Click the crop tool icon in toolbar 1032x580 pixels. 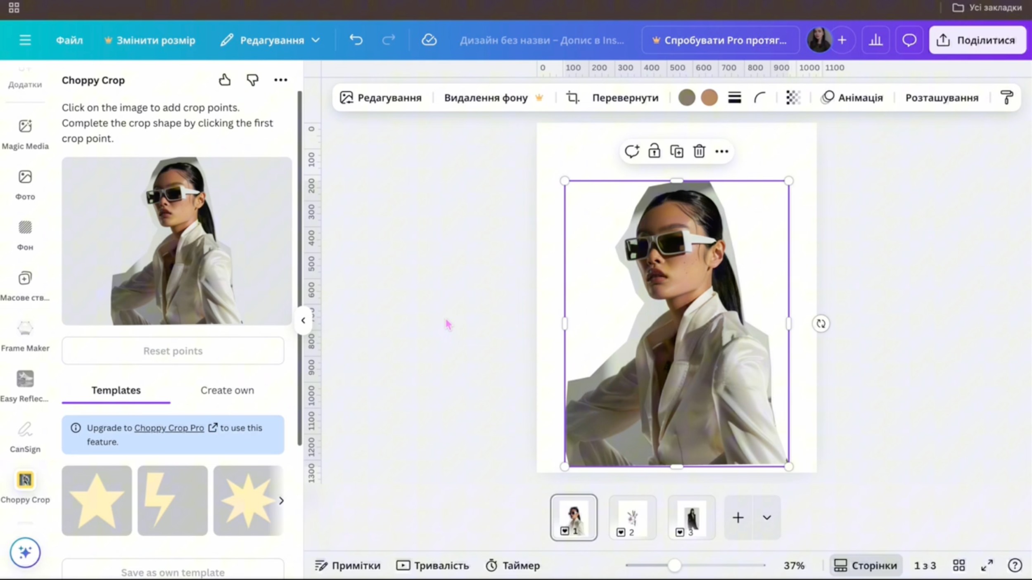click(572, 98)
